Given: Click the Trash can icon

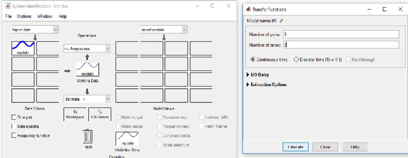Looking at the screenshot, I should coord(88,136).
